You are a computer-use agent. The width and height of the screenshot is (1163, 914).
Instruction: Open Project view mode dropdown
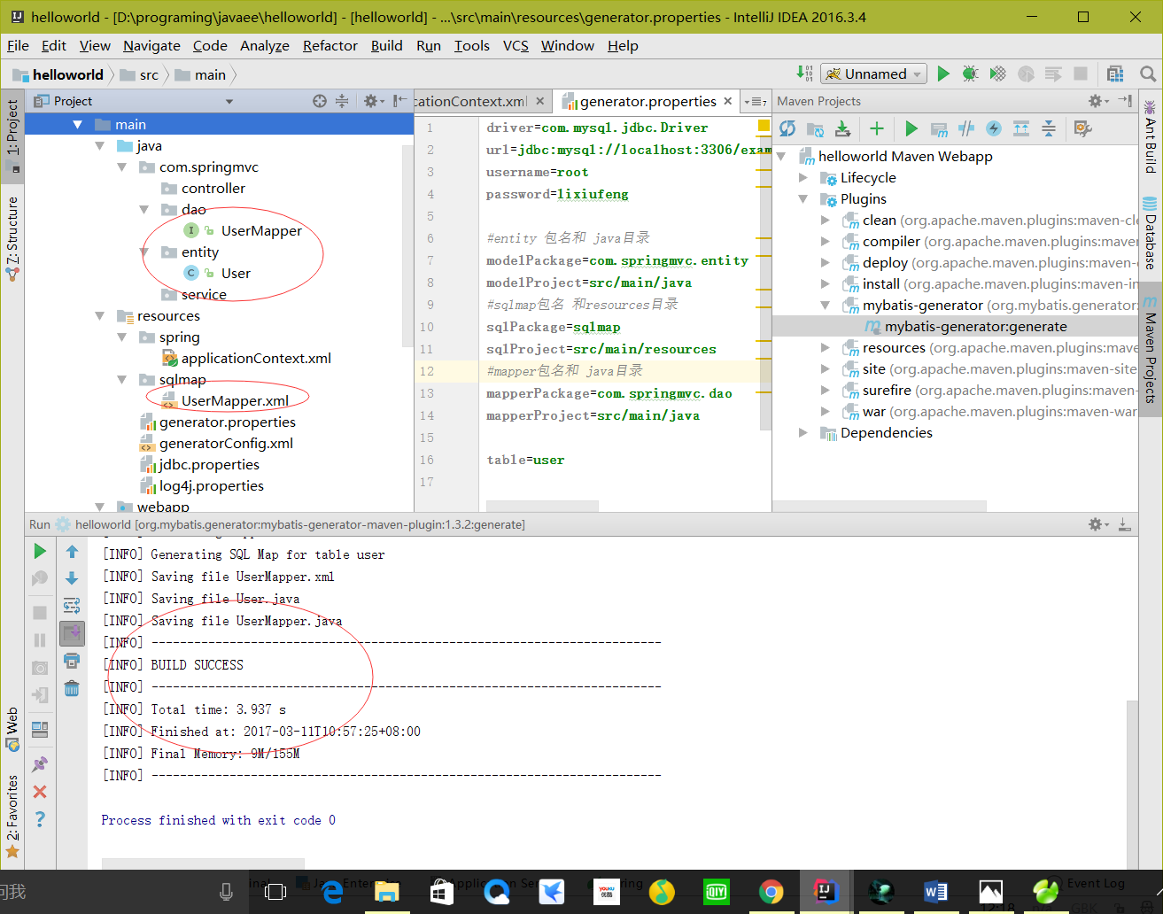click(x=229, y=101)
